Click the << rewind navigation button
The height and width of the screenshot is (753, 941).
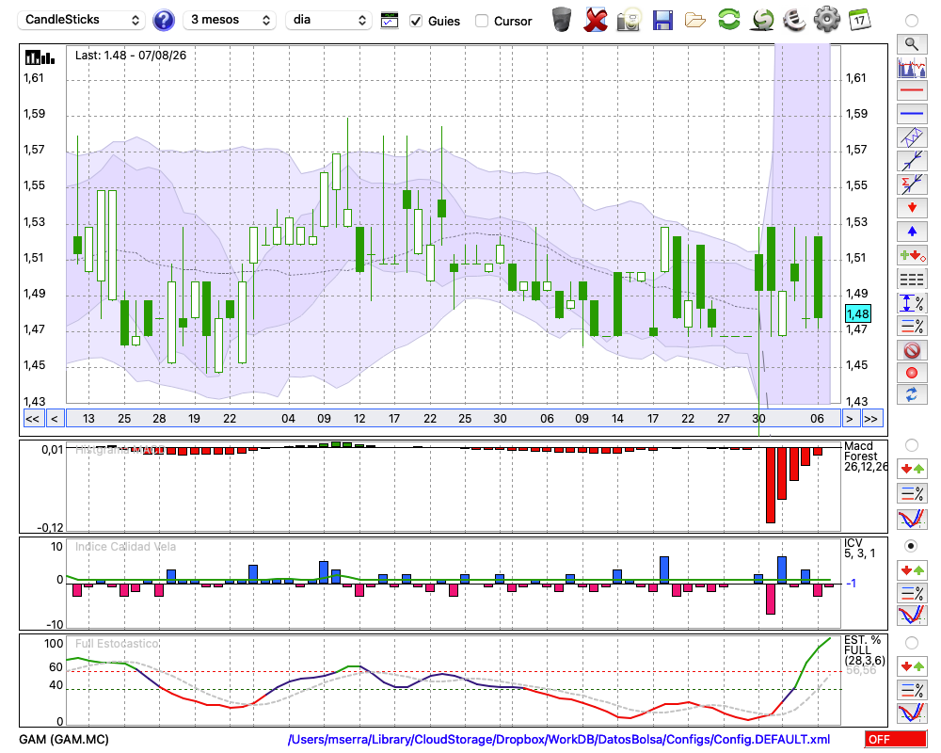32,419
